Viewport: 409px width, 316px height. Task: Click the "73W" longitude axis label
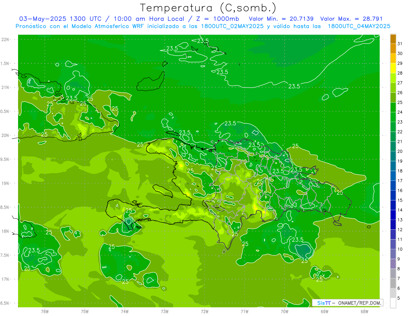click(x=165, y=311)
